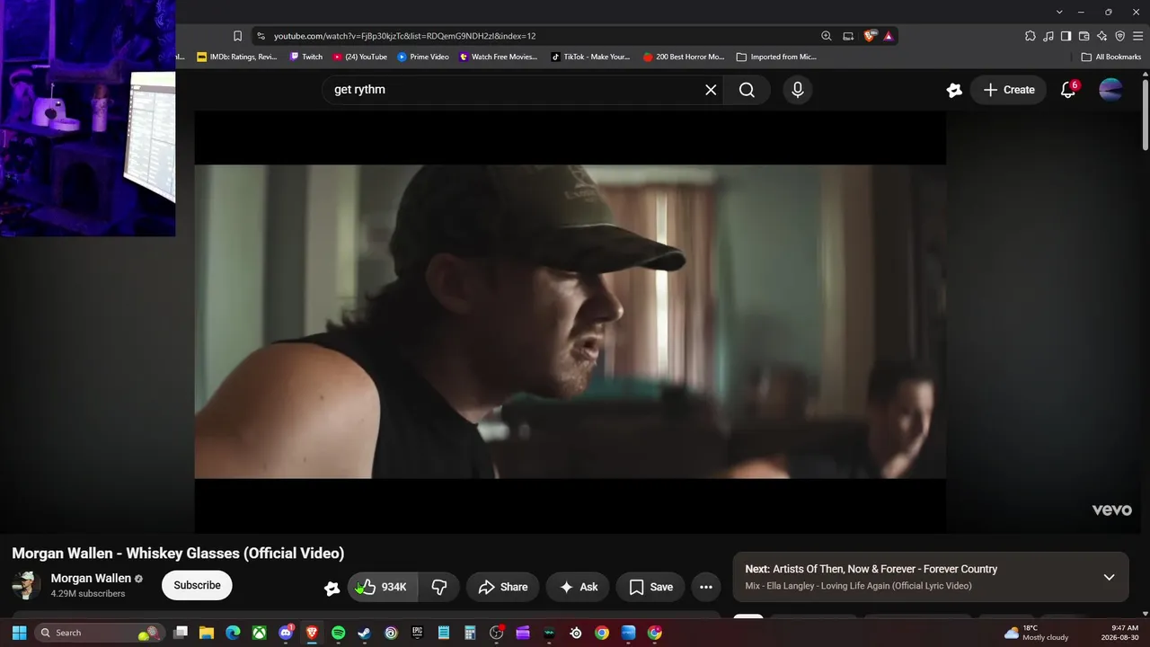Open YouTube notifications bell

[1068, 90]
